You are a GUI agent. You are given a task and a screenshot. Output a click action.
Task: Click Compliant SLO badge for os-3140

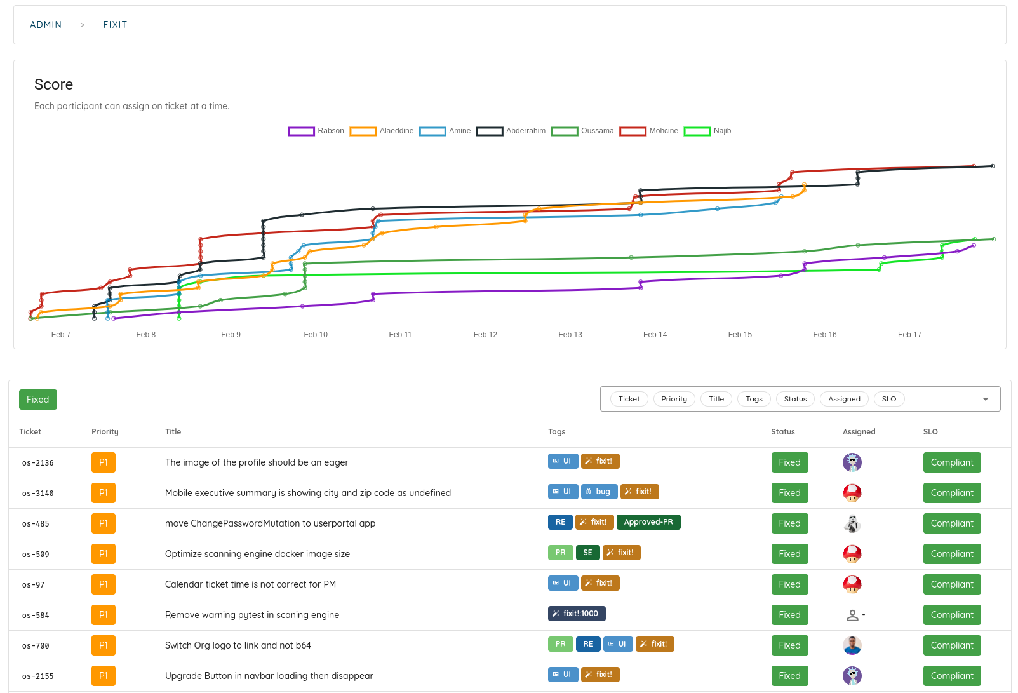[952, 493]
